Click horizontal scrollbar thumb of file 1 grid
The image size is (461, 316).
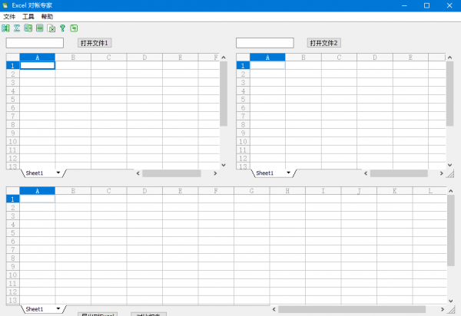click(x=171, y=173)
